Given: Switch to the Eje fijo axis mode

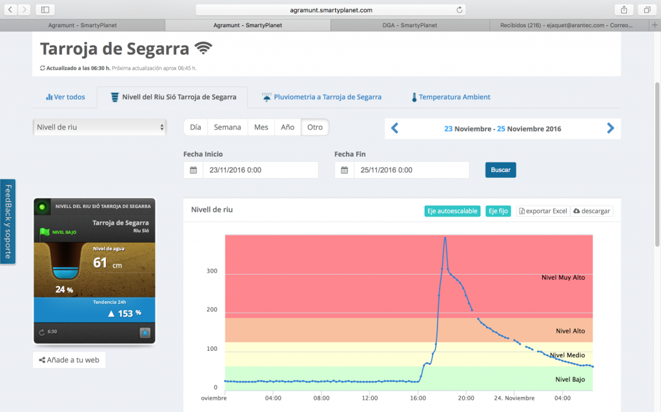Looking at the screenshot, I should coord(498,211).
